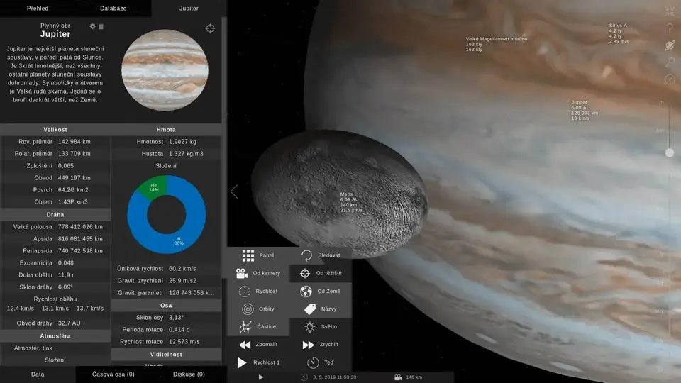Image resolution: width=681 pixels, height=383 pixels.
Task: Click small play icon in bottom bar
Action: point(260,377)
